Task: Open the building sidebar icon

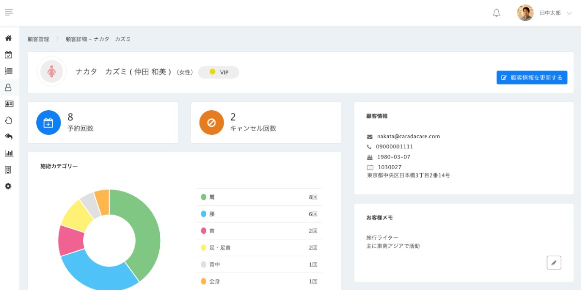Action: click(8, 170)
